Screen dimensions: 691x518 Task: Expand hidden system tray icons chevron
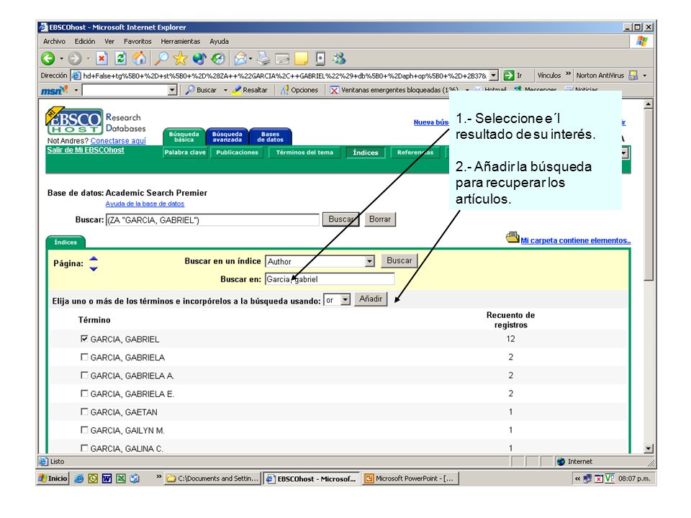click(577, 478)
